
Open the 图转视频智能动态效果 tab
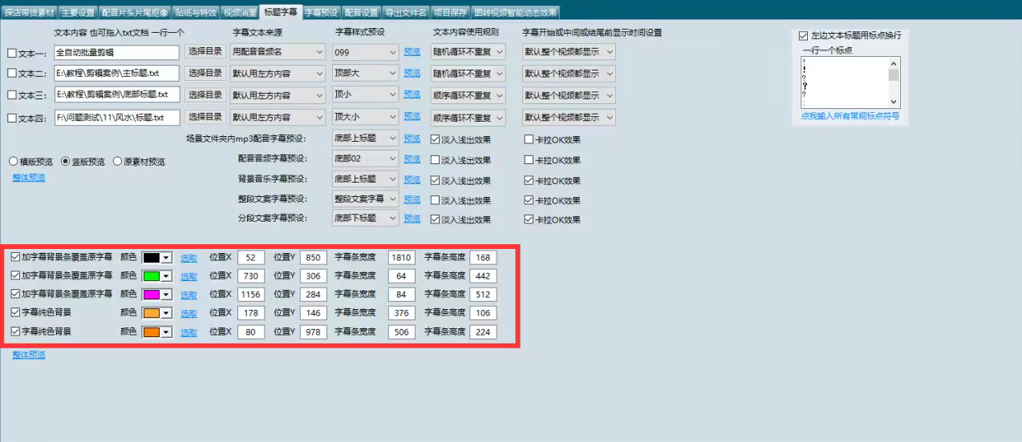point(514,12)
